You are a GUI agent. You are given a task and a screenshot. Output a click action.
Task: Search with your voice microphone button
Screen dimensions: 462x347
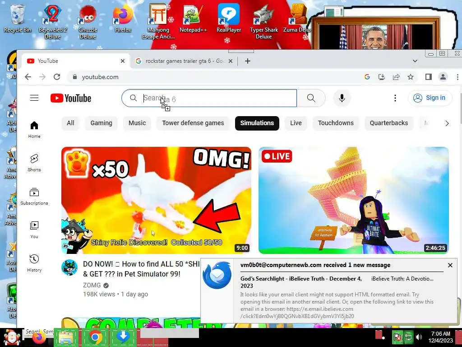(x=342, y=98)
